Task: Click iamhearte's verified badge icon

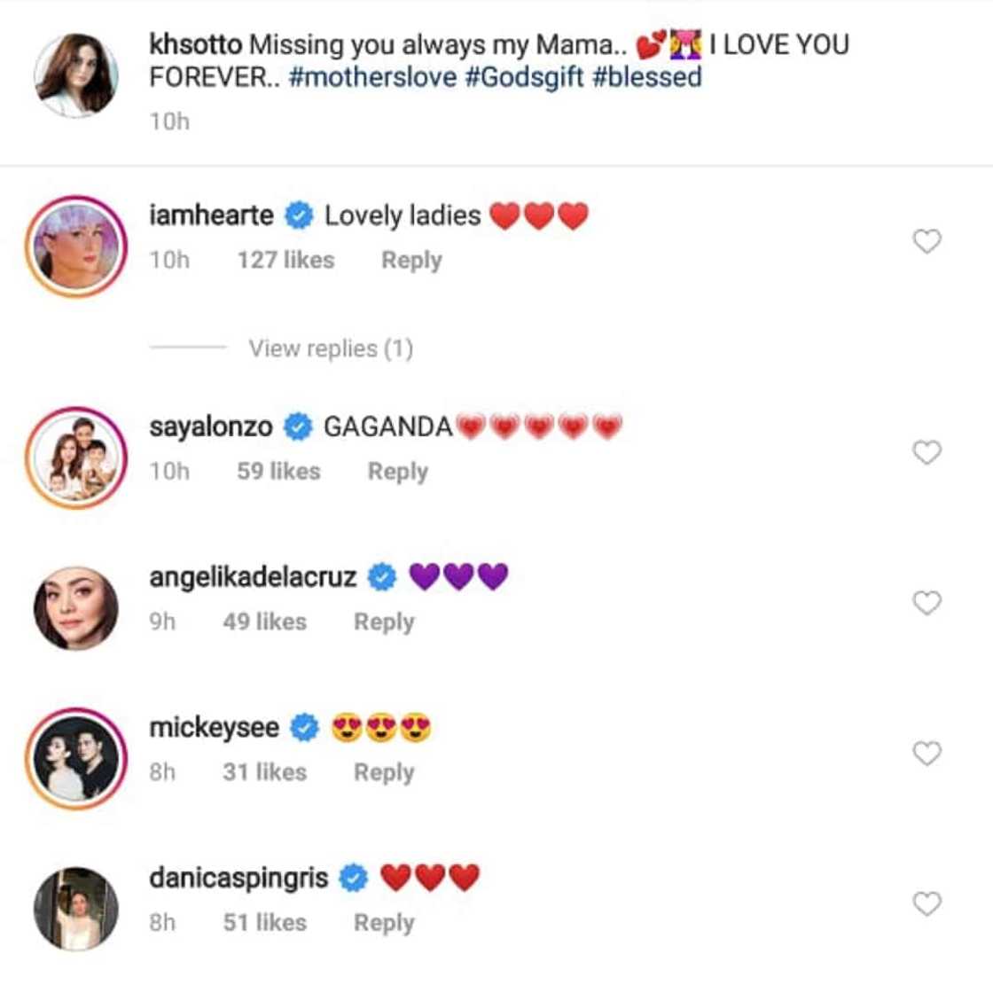Action: click(299, 214)
